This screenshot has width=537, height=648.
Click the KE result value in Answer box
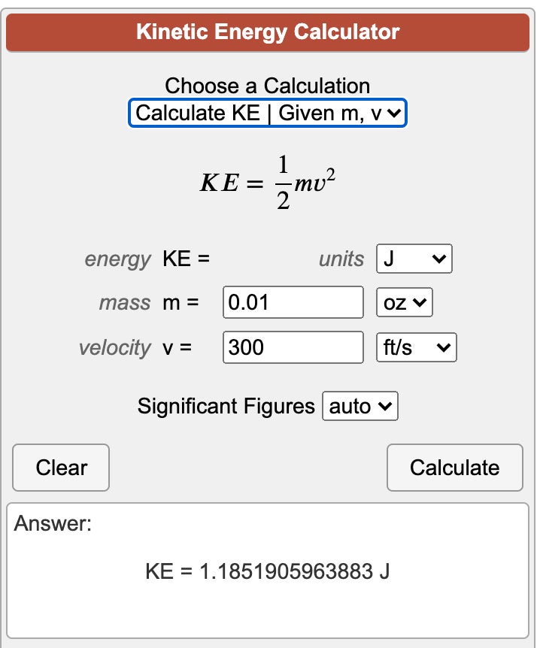268,572
